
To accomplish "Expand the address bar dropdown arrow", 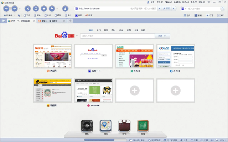I will tap(159, 8).
